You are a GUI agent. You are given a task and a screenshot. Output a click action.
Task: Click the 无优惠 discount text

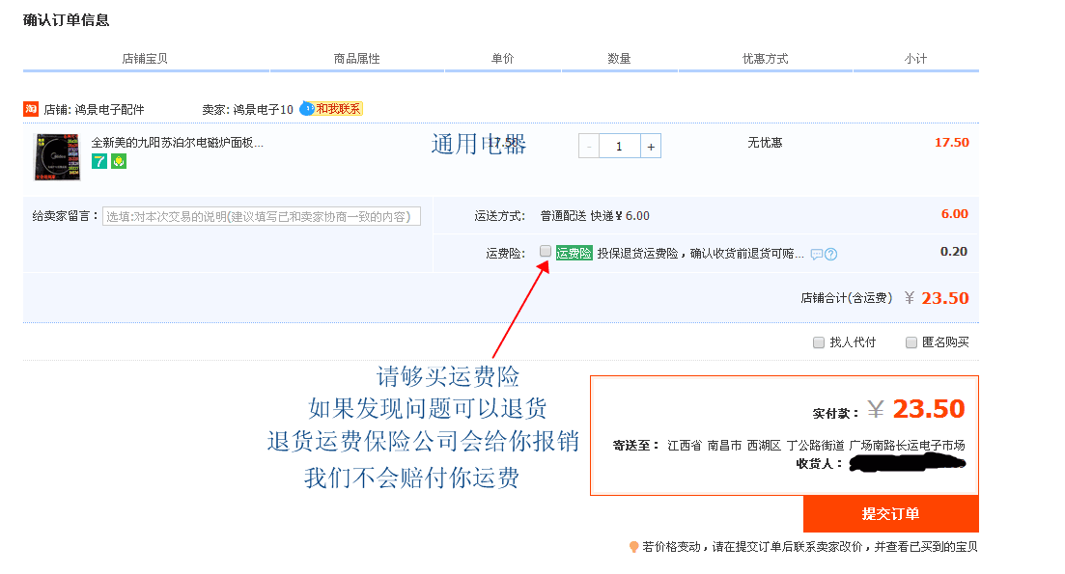coord(765,143)
